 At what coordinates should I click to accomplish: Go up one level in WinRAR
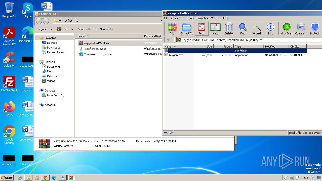click(168, 40)
